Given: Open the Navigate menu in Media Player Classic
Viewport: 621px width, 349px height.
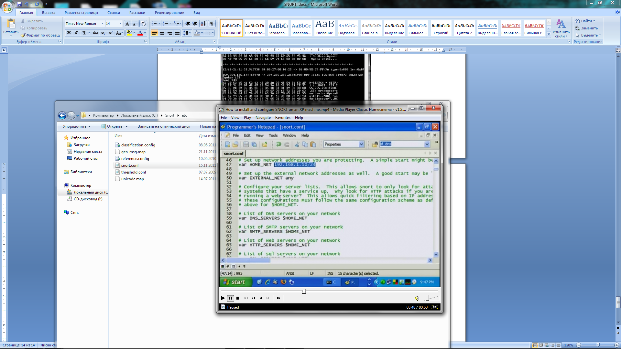Looking at the screenshot, I should [263, 118].
